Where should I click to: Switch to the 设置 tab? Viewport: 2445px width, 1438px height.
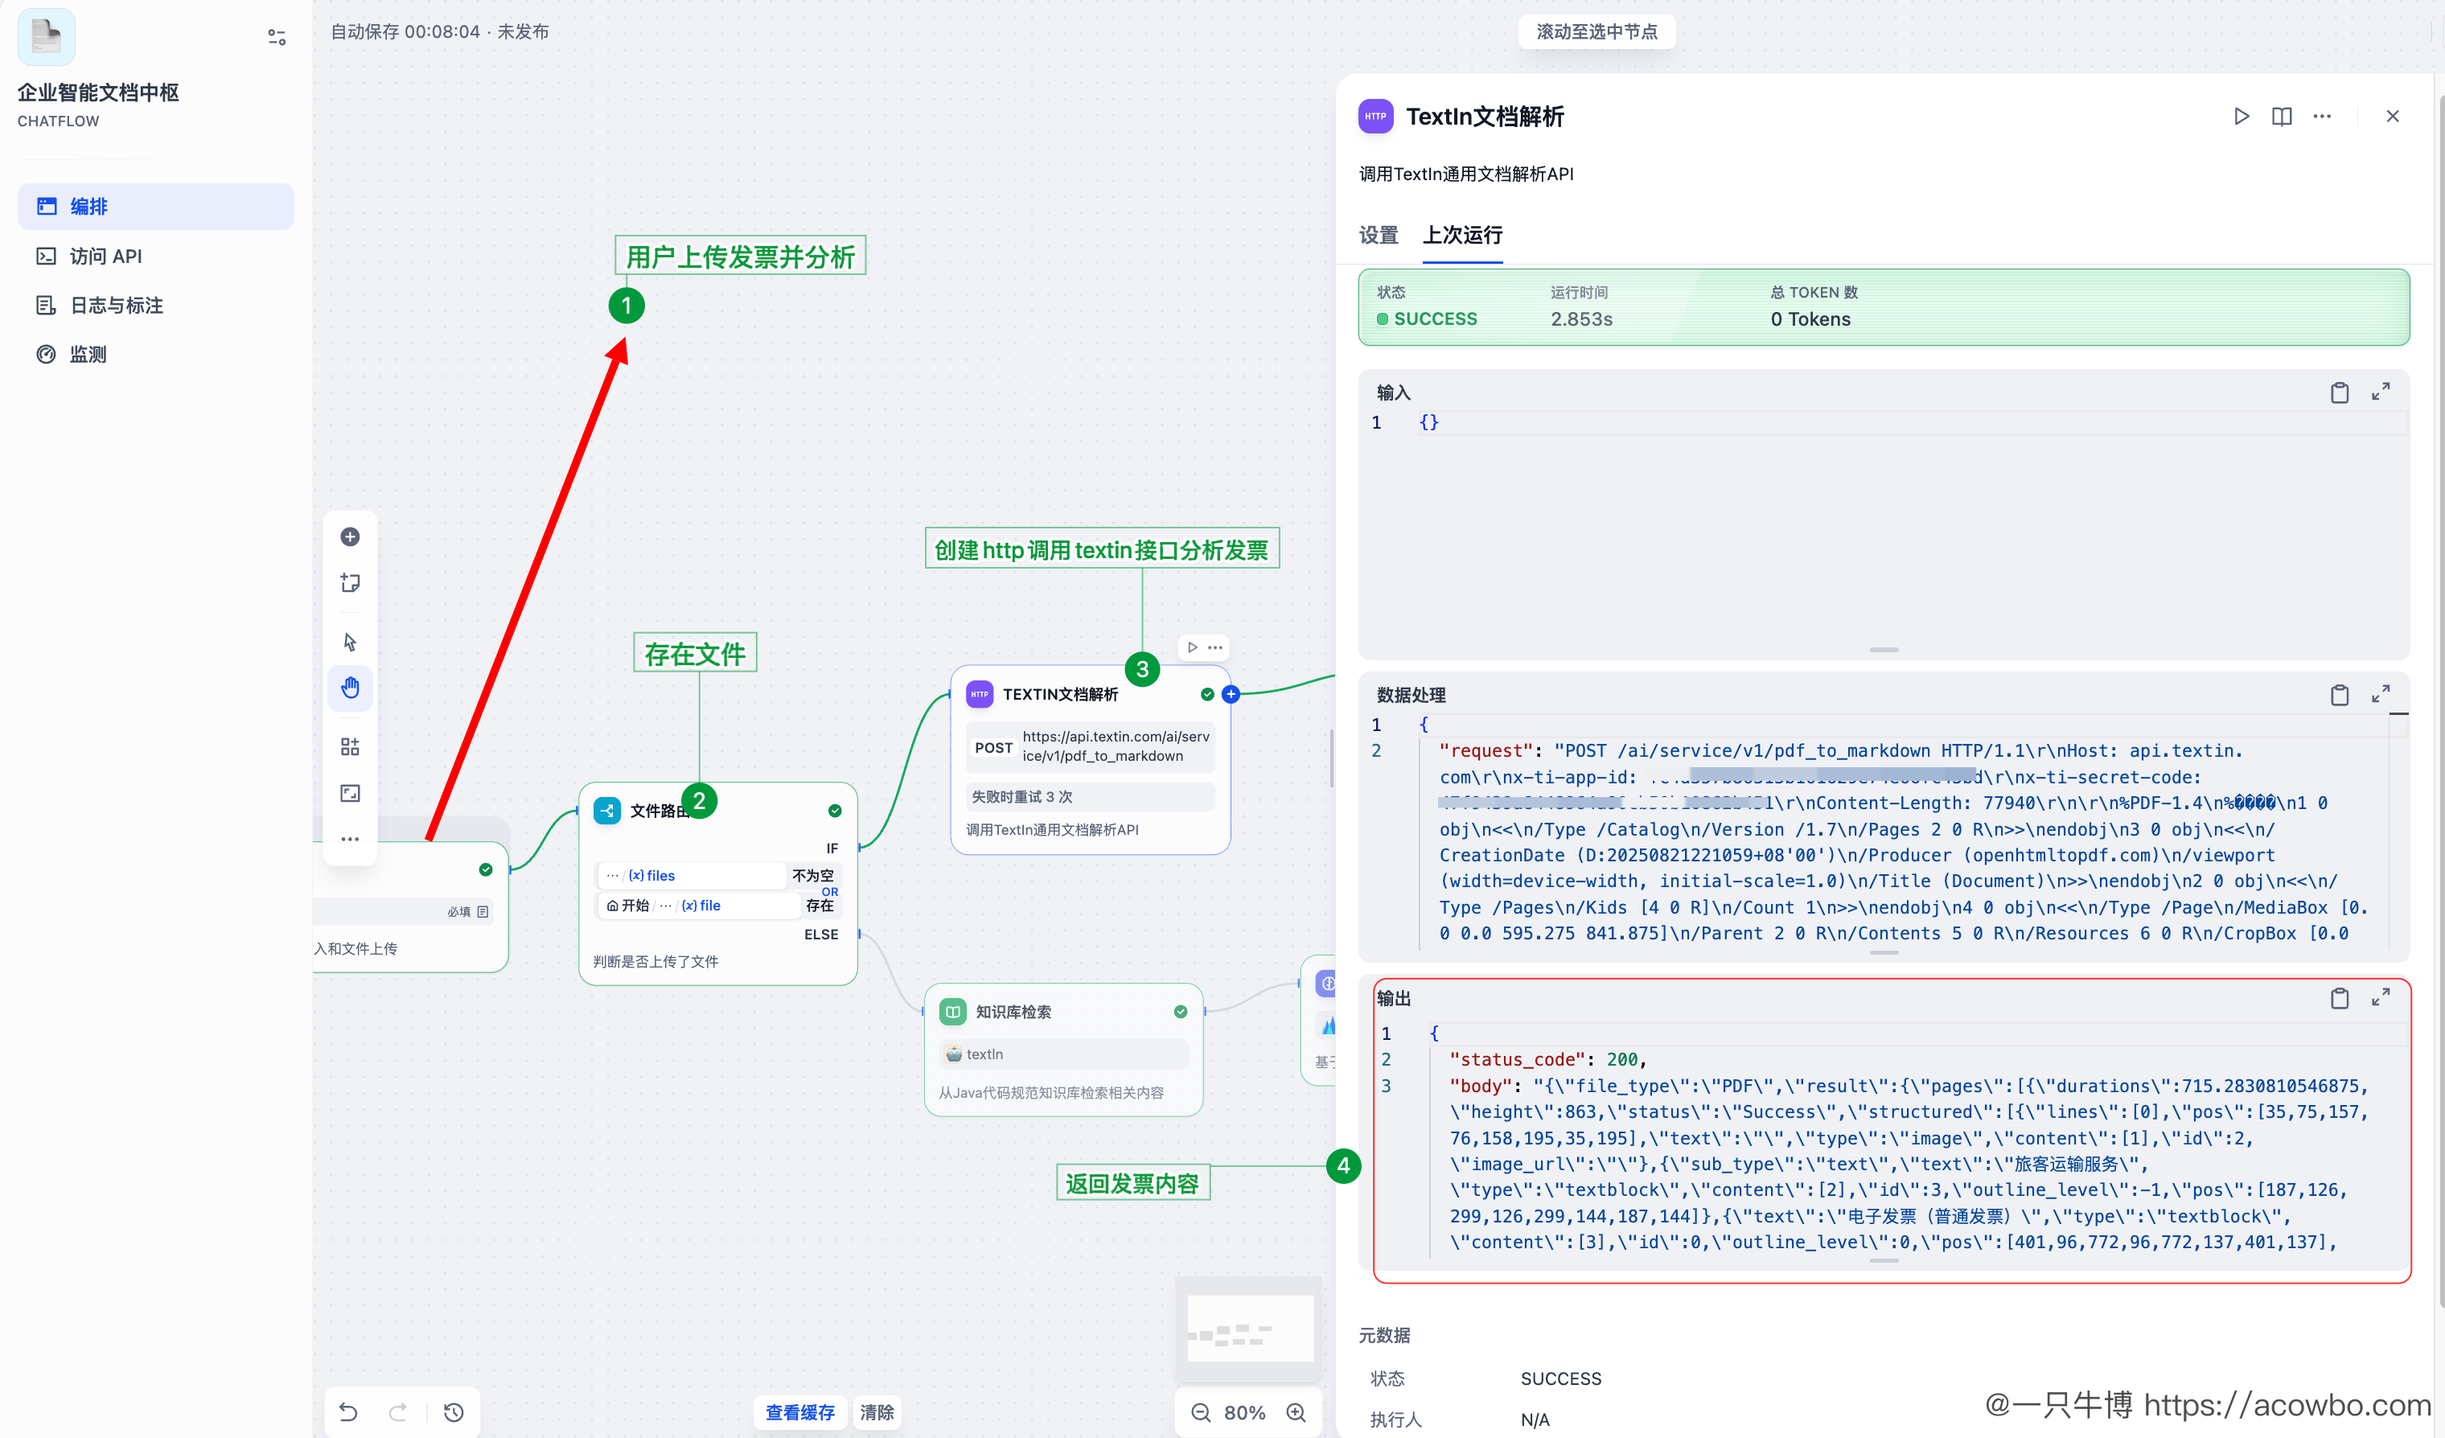(1378, 235)
